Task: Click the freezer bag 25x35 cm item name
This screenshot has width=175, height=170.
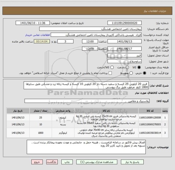Action: pos(106,118)
